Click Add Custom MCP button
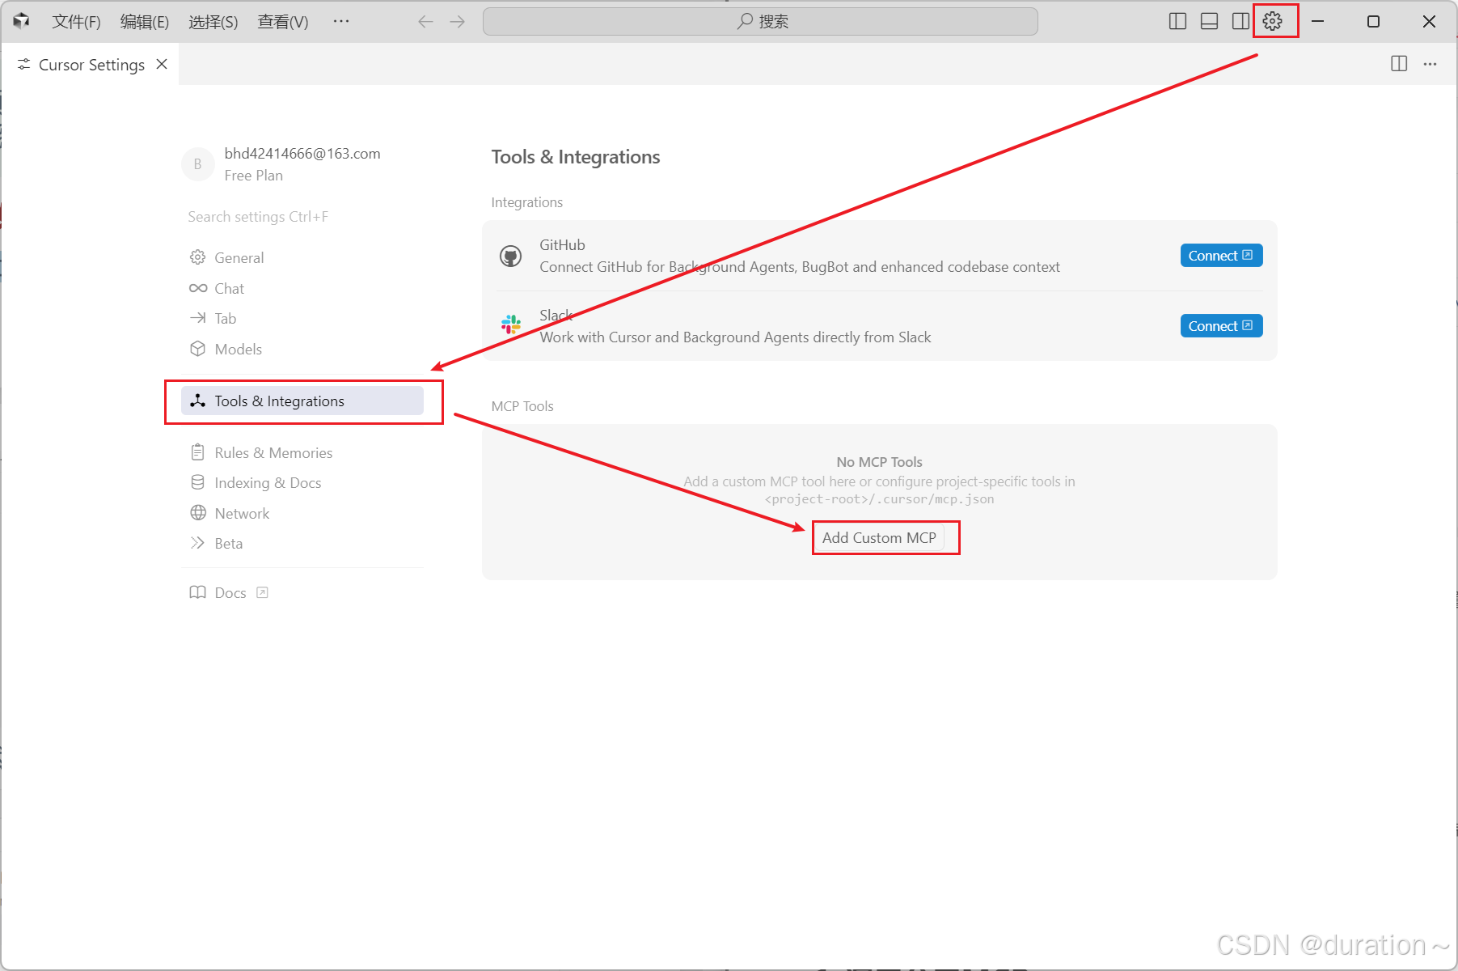 pyautogui.click(x=879, y=538)
